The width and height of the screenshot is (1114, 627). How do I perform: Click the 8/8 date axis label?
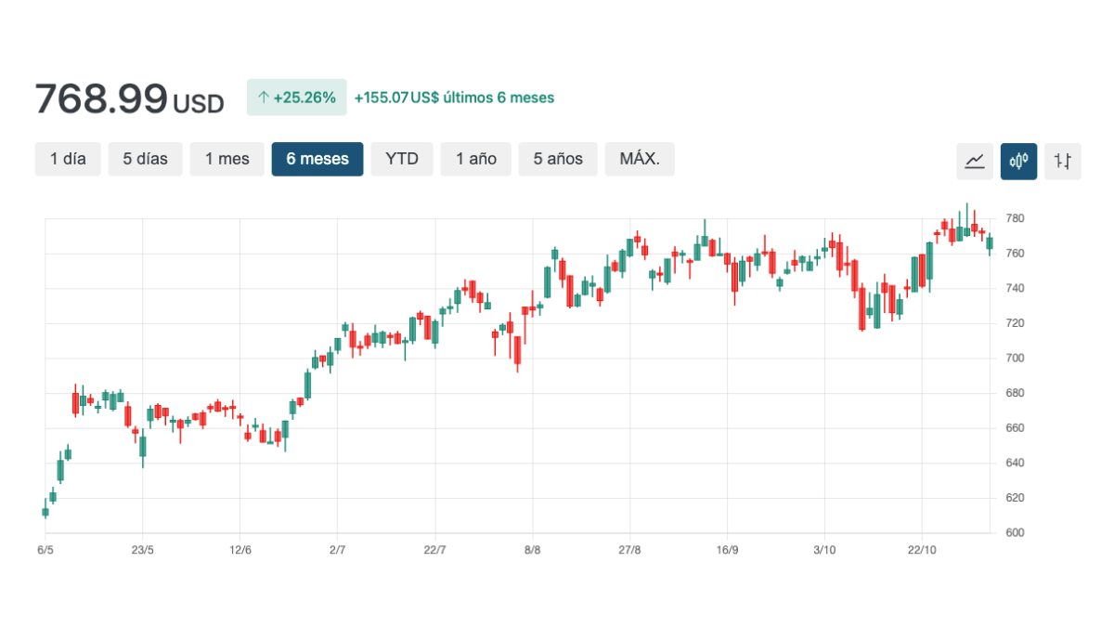coord(532,550)
